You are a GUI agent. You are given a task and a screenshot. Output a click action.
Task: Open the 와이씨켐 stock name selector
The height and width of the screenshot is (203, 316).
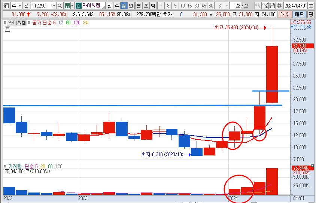tap(93, 6)
